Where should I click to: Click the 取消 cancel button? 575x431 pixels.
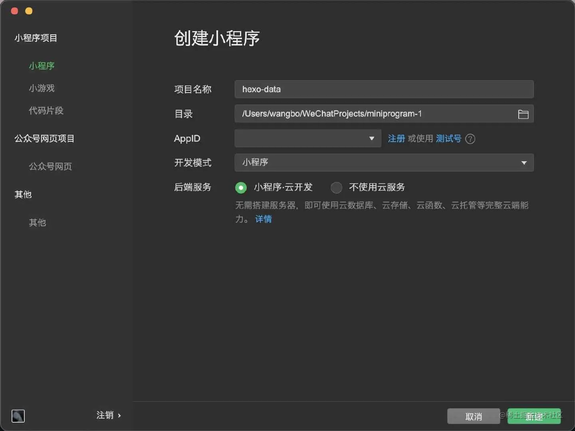pyautogui.click(x=473, y=416)
